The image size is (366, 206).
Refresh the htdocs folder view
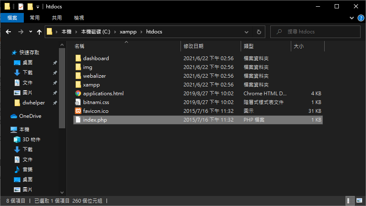coord(259,32)
